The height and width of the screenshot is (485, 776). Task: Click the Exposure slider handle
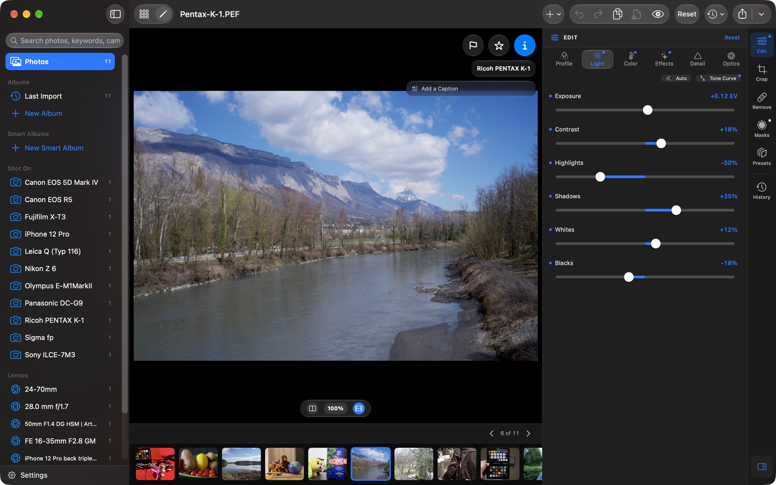pos(648,110)
